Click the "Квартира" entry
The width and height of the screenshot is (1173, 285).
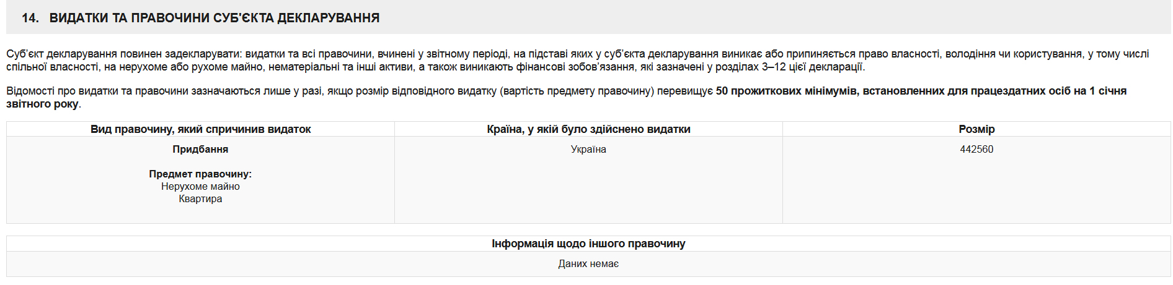point(200,199)
